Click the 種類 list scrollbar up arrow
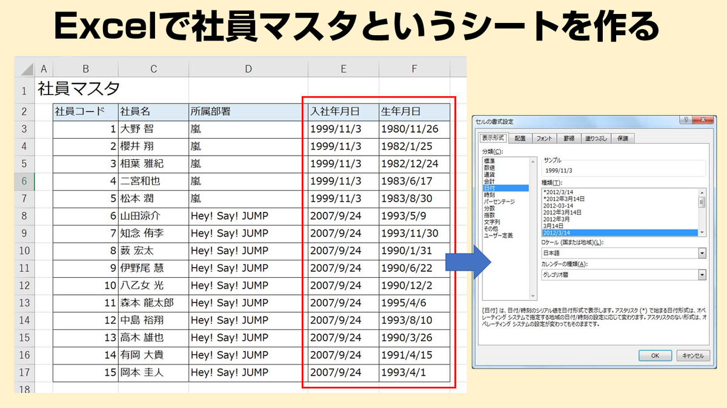The height and width of the screenshot is (408, 727). [x=702, y=192]
